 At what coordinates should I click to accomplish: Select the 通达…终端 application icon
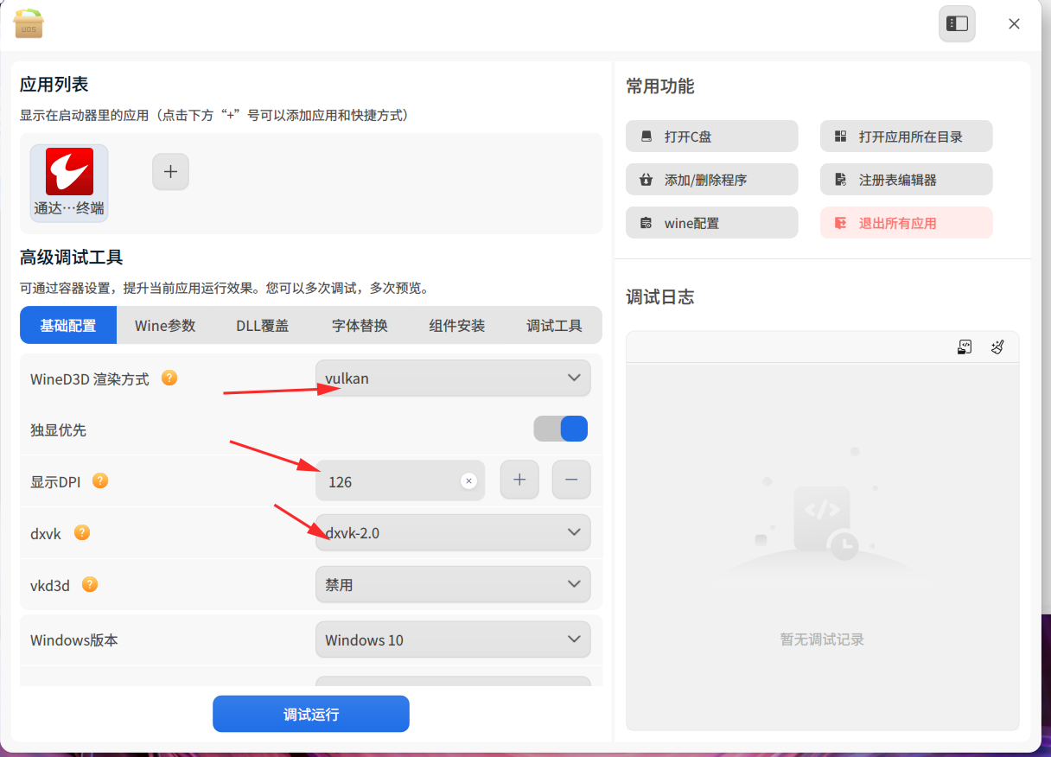pyautogui.click(x=69, y=183)
